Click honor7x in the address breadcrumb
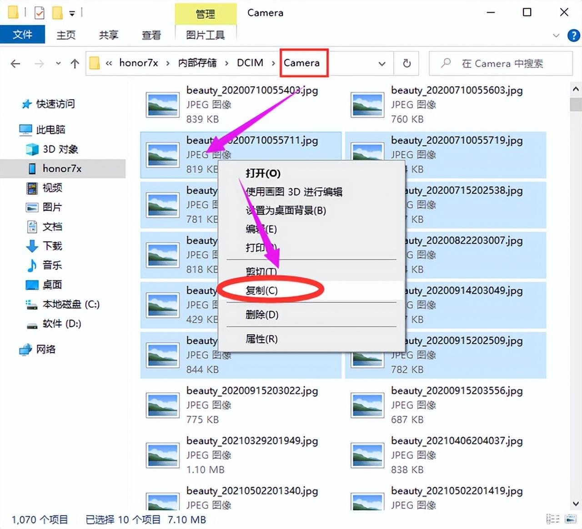This screenshot has height=529, width=582. pyautogui.click(x=139, y=63)
